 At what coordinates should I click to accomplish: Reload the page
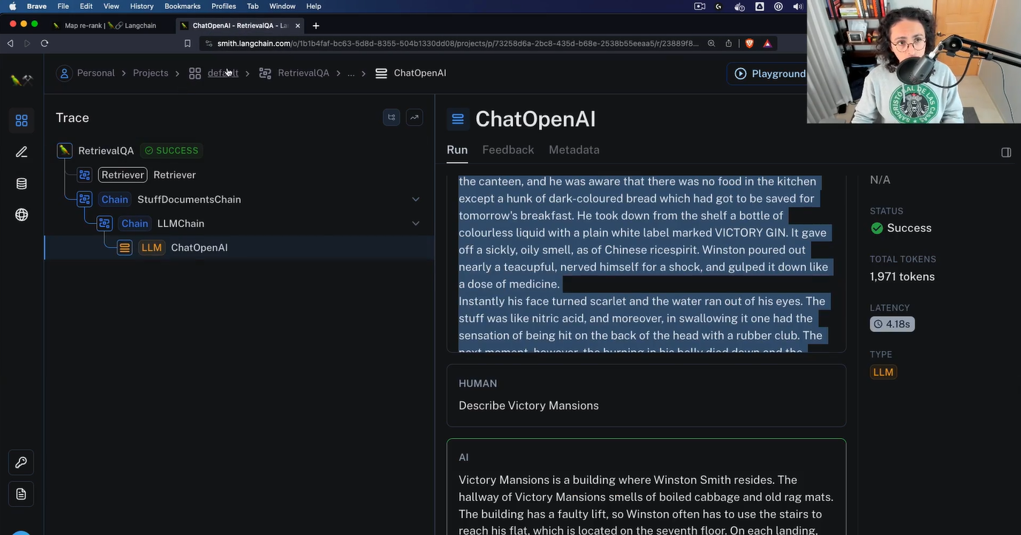(44, 44)
